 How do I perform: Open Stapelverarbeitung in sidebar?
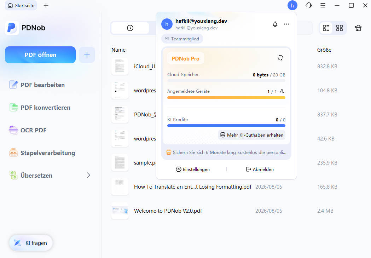[x=42, y=153]
